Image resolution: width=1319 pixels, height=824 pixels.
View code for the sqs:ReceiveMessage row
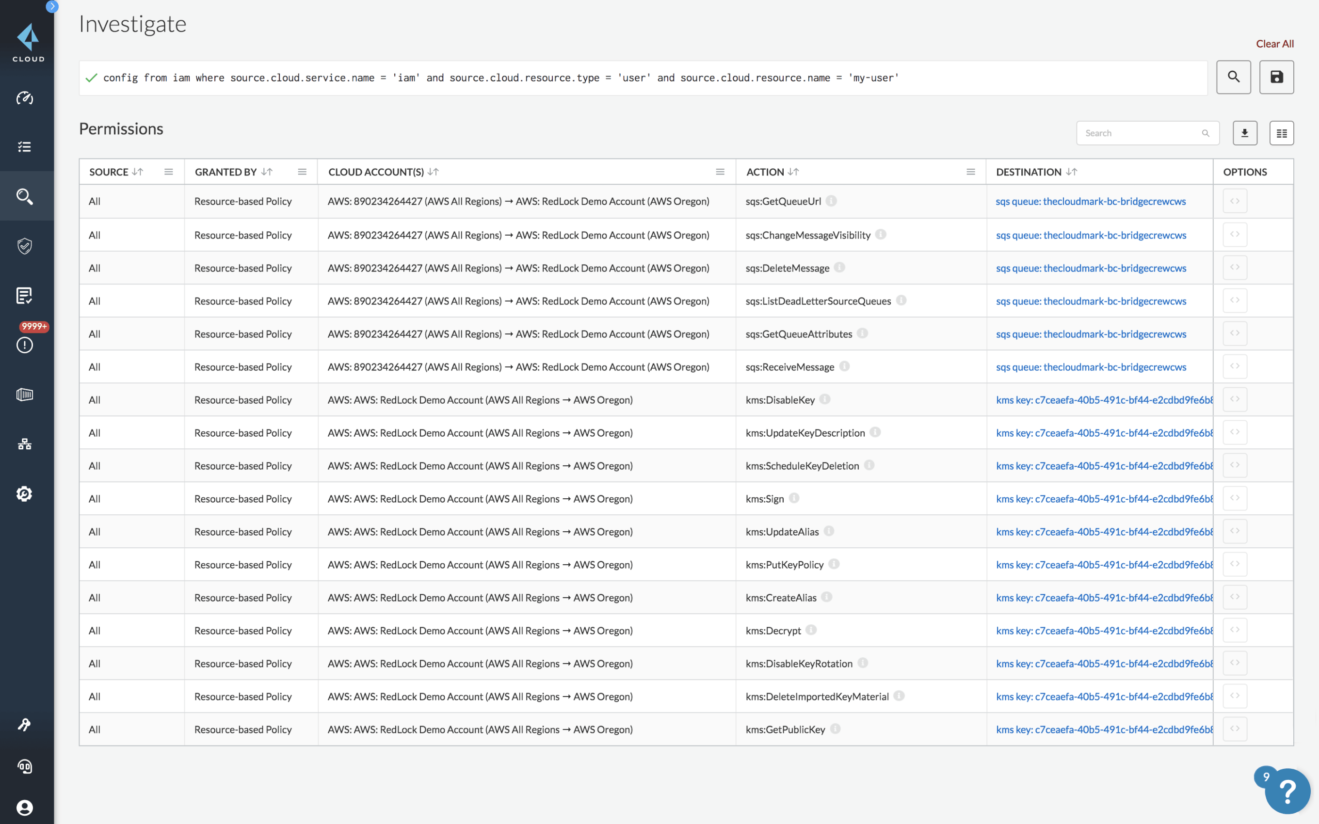(1235, 365)
